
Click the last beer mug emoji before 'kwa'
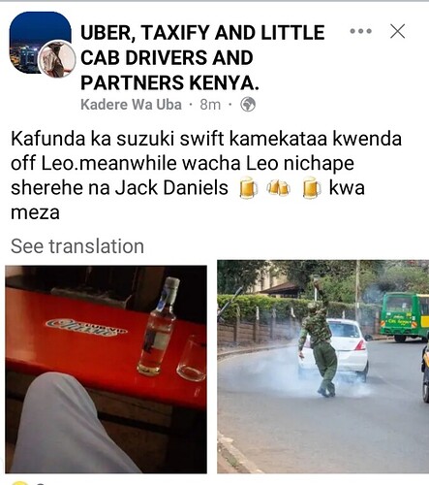[312, 187]
